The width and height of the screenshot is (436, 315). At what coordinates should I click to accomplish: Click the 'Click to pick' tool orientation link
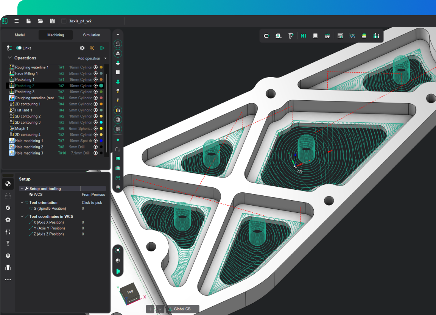pyautogui.click(x=92, y=203)
